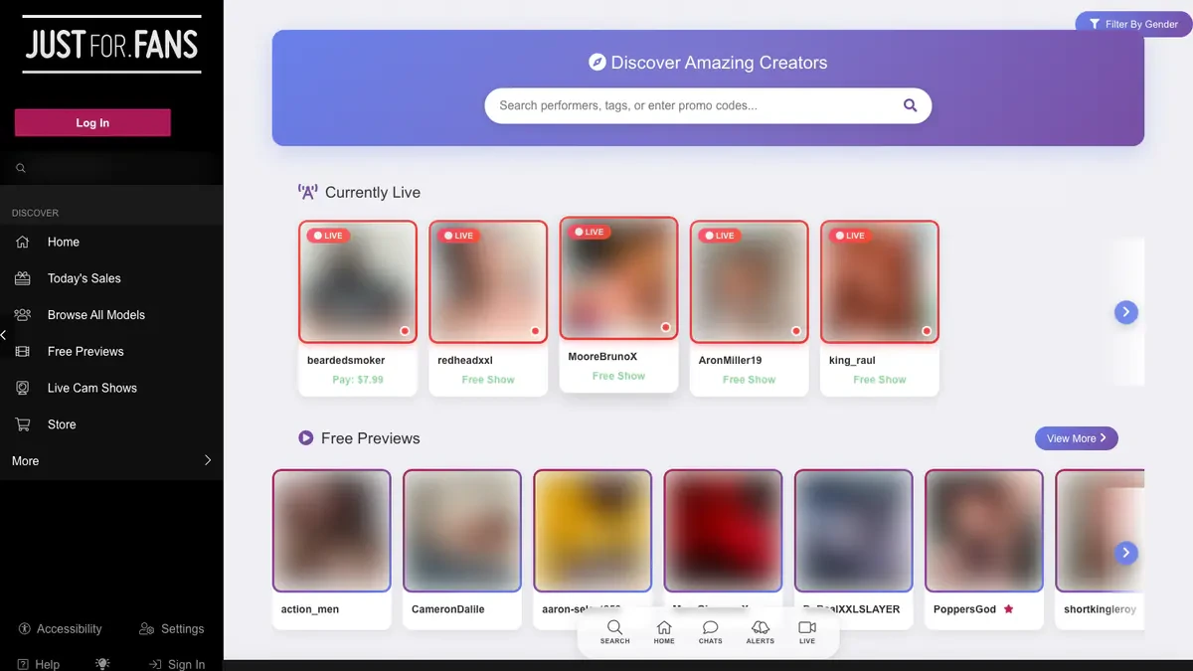Image resolution: width=1193 pixels, height=671 pixels.
Task: Open Filter By Gender dropdown
Action: point(1133,24)
